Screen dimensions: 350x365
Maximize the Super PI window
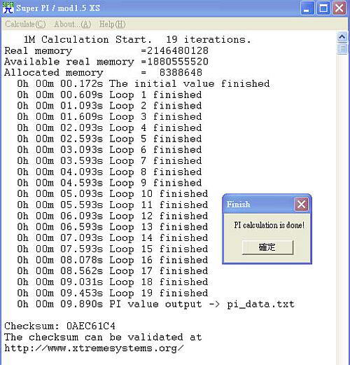click(323, 8)
